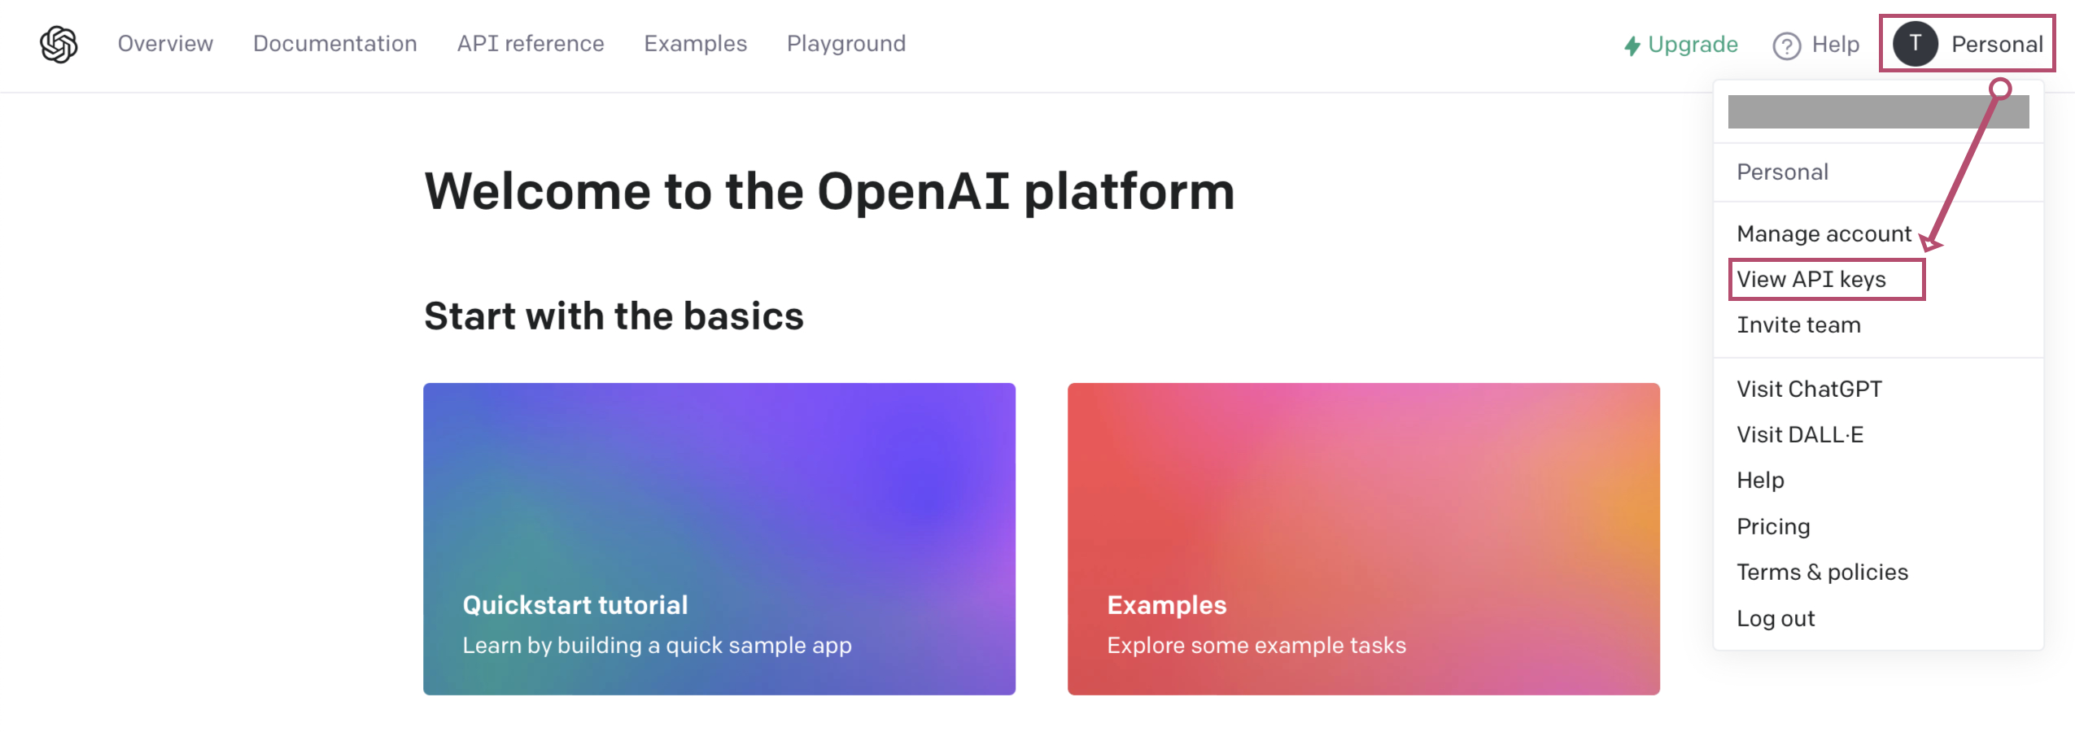
Task: Click the T profile avatar
Action: 1915,44
